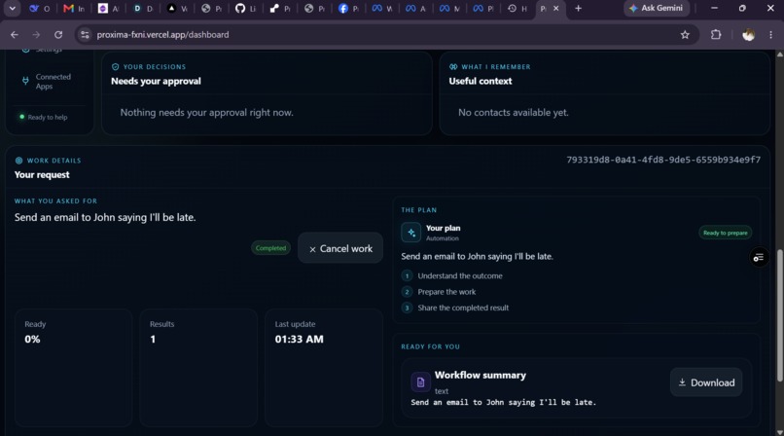
Task: Open Connected Apps in sidebar
Action: click(48, 82)
